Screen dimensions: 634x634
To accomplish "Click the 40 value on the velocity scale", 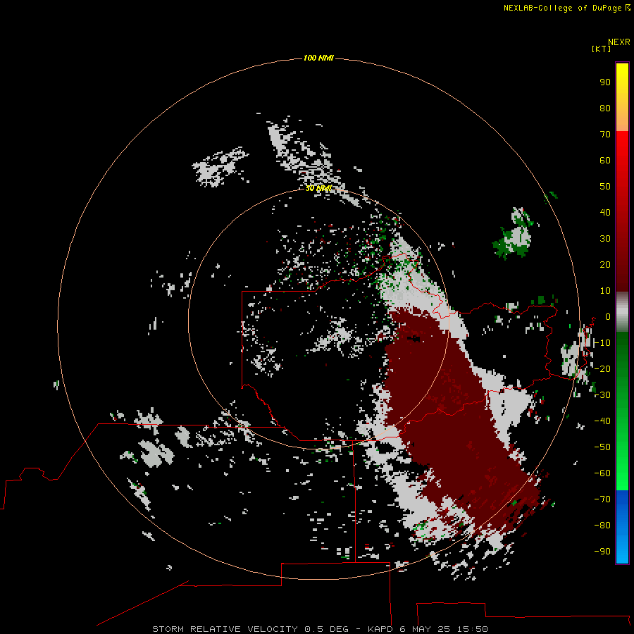I will (x=605, y=213).
